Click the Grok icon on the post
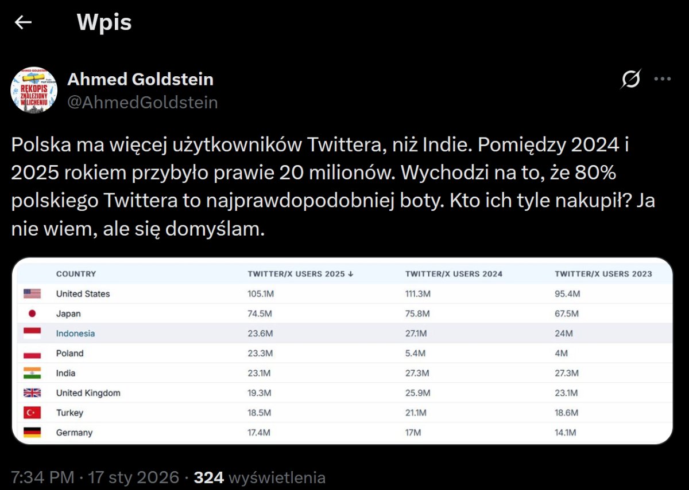 (630, 80)
